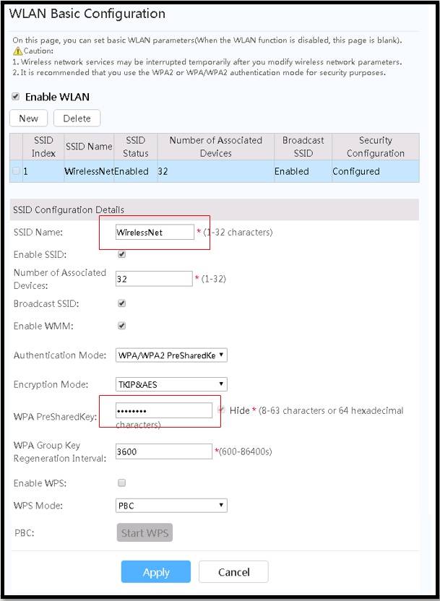440x601 pixels.
Task: Open the Authentication Mode dropdown
Action: point(171,355)
